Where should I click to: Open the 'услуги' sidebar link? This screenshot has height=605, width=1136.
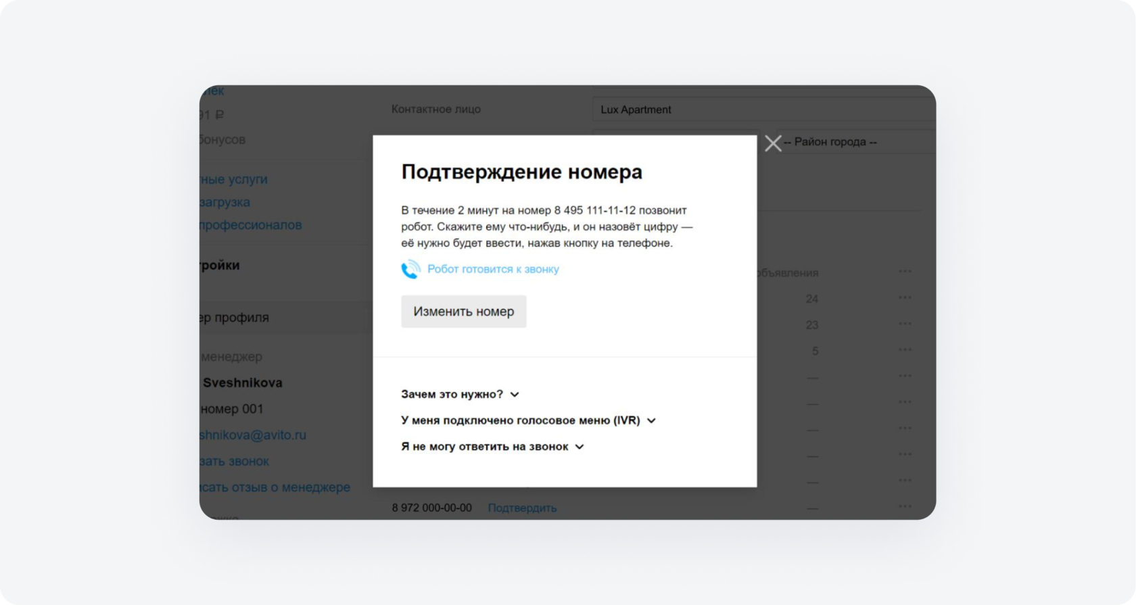234,179
